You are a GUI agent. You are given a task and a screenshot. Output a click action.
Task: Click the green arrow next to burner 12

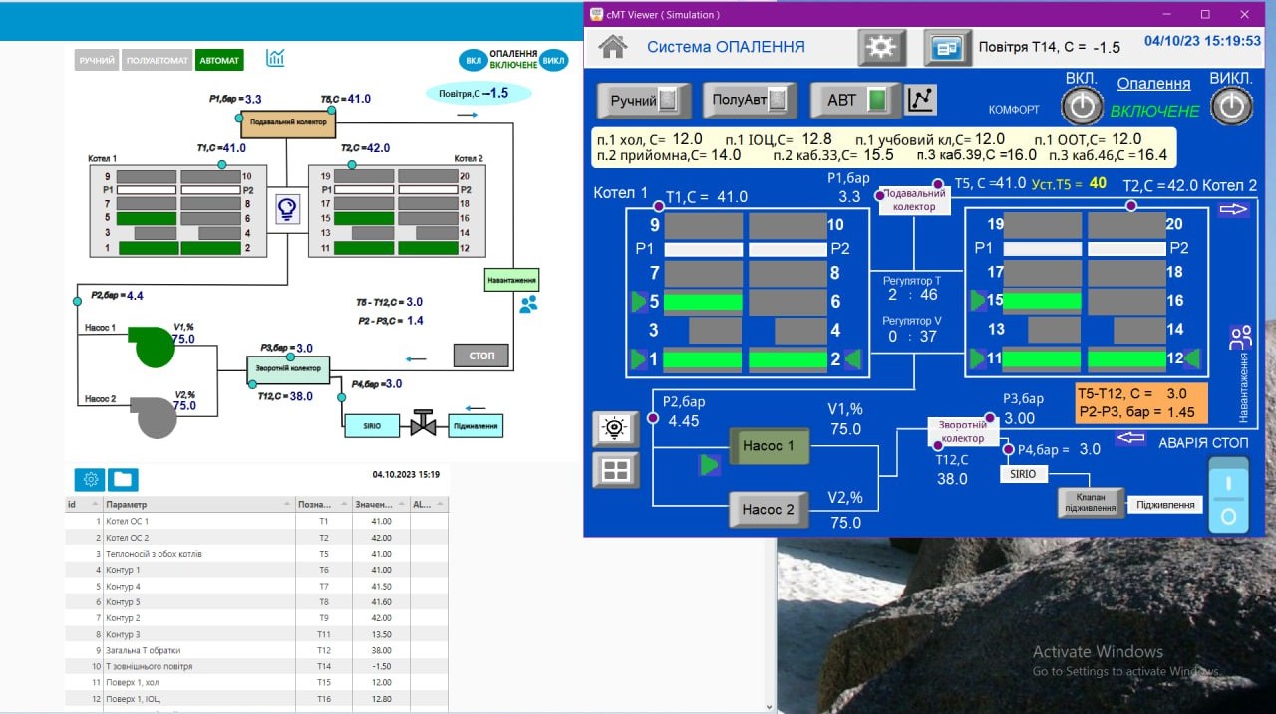point(1192,358)
